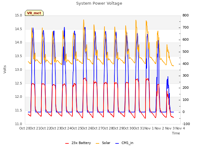The height and width of the screenshot is (149, 199).
Task: Click the Nov 1 date tick label
Action: (x=149, y=128)
